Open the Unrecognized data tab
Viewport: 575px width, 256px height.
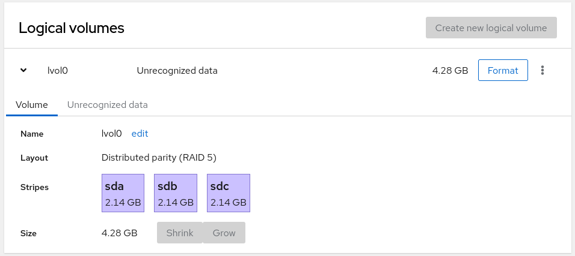[107, 104]
